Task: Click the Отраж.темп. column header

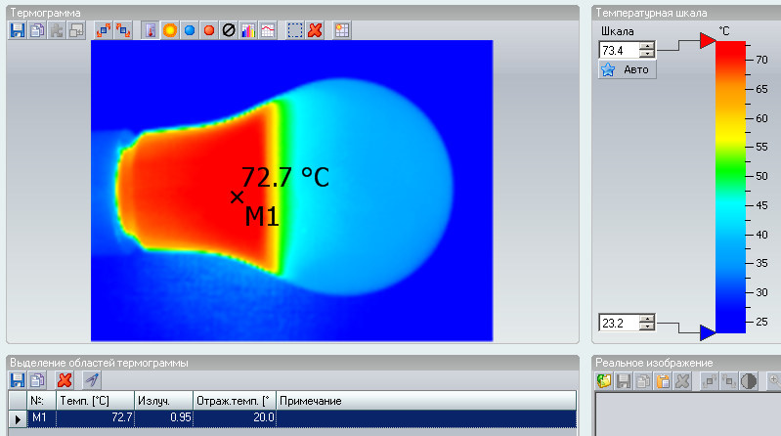Action: [x=235, y=401]
